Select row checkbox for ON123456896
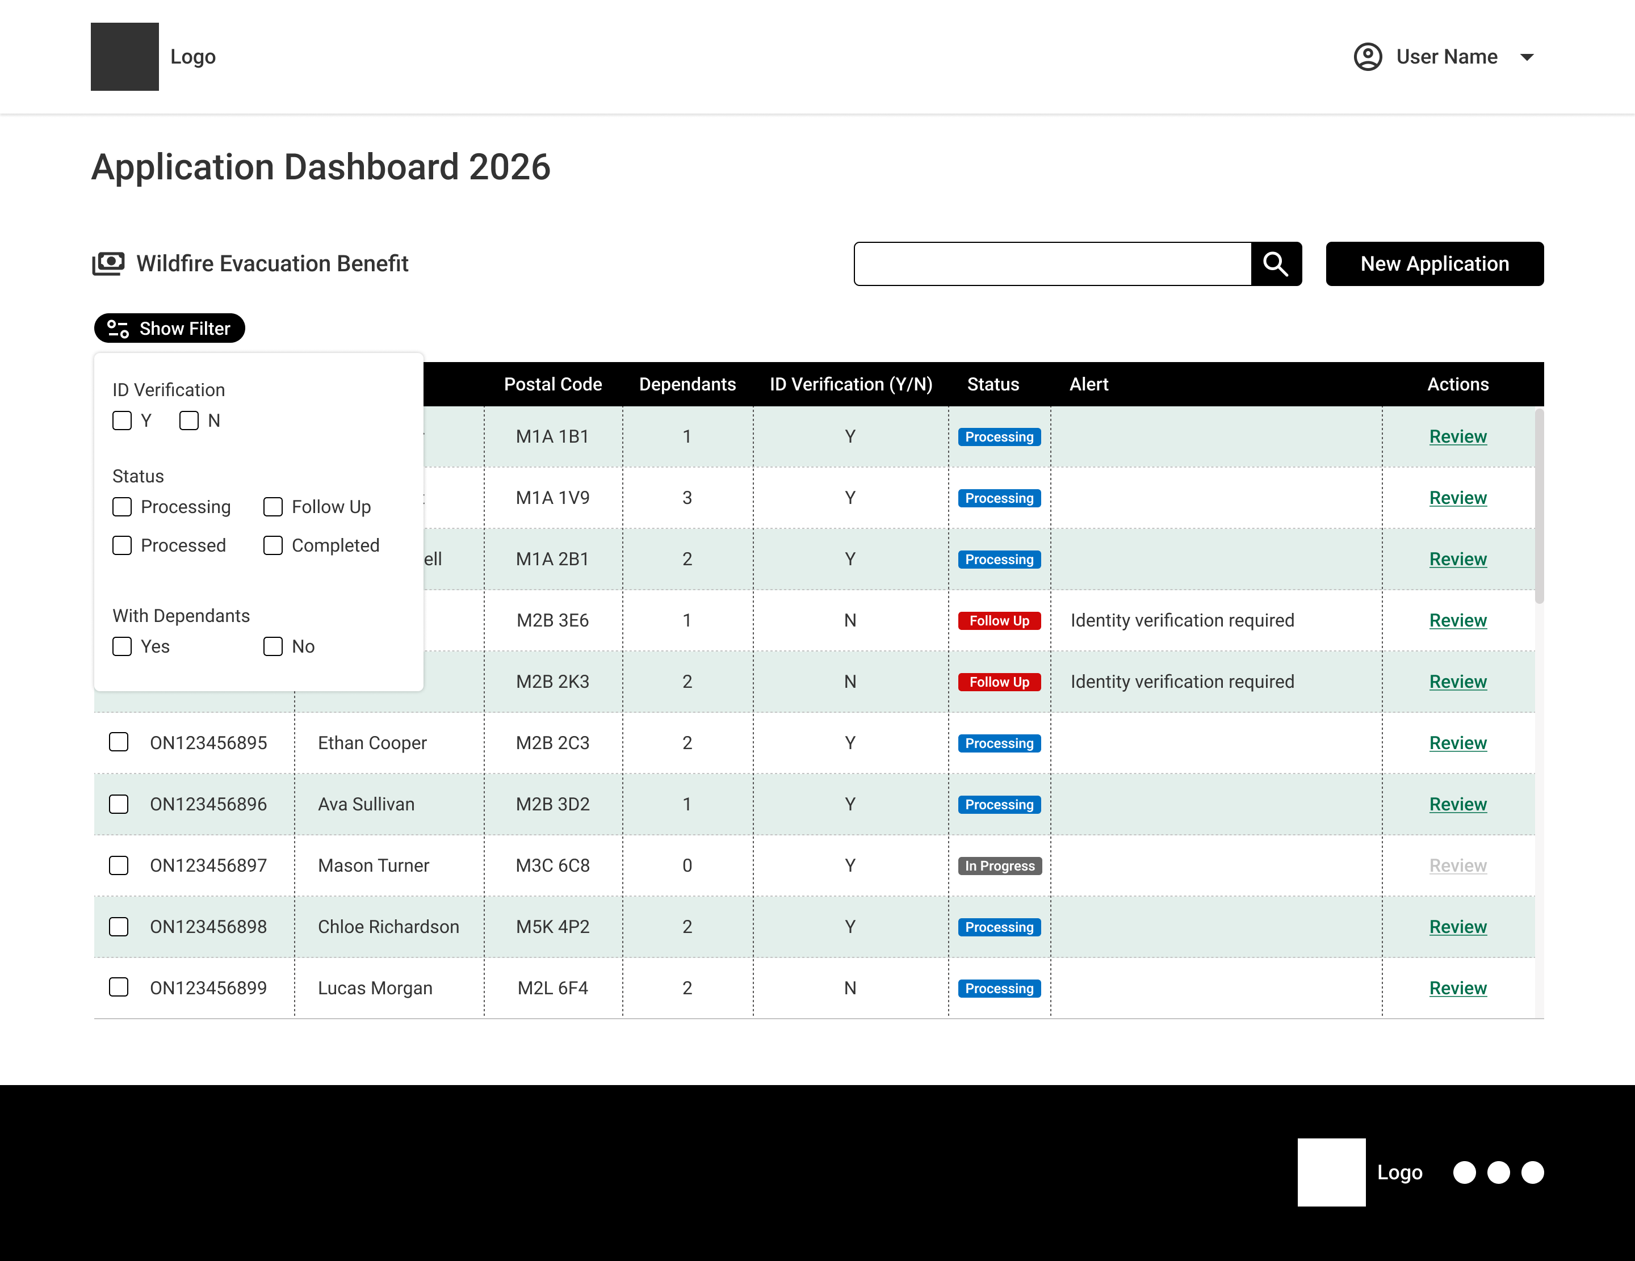The image size is (1635, 1261). [x=119, y=804]
